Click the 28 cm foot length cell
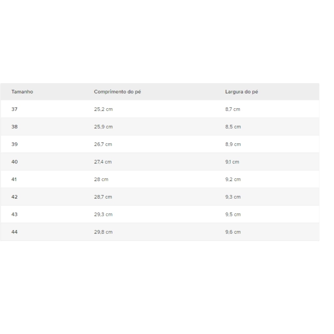The width and height of the screenshot is (334, 334). [101, 179]
